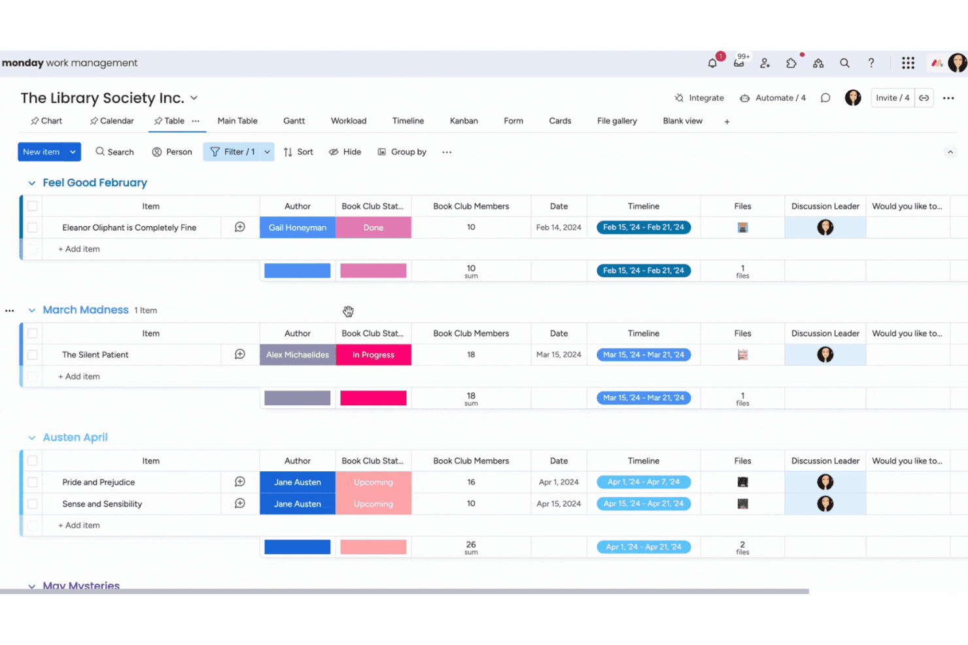Check the Eleanor Oliphant row checkbox
Screen dimensions: 968x645
[x=32, y=227]
